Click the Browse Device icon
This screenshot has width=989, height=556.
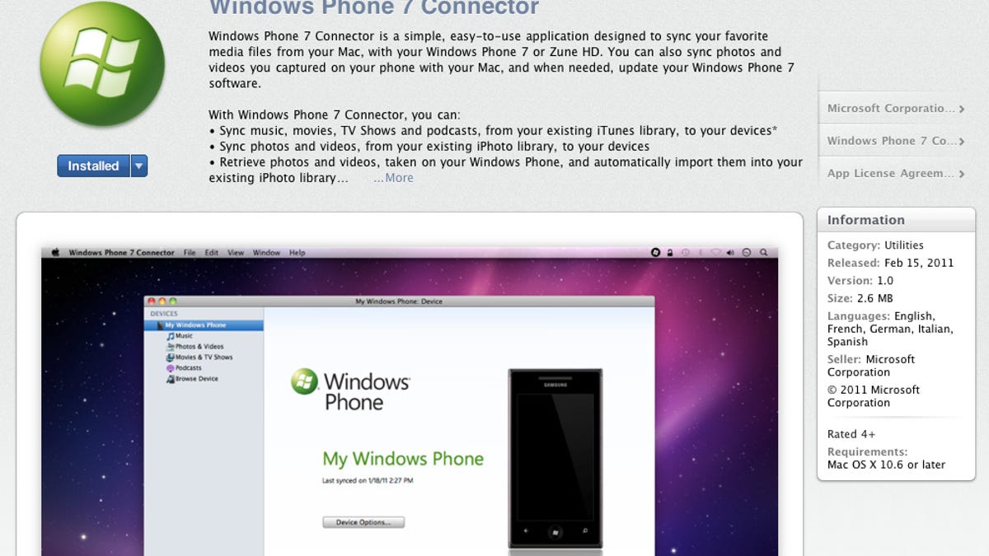click(x=169, y=379)
